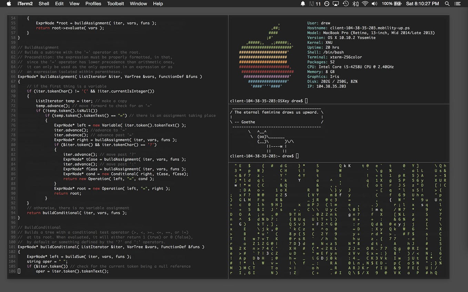Mute audio via the speaker icon
This screenshot has height=292, width=468.
[374, 4]
